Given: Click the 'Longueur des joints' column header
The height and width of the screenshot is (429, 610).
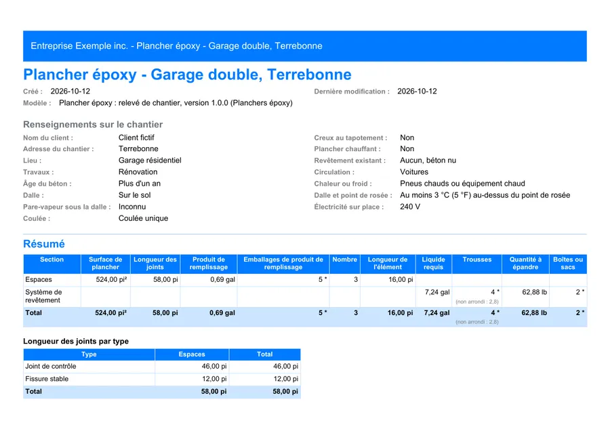Looking at the screenshot, I should [155, 264].
